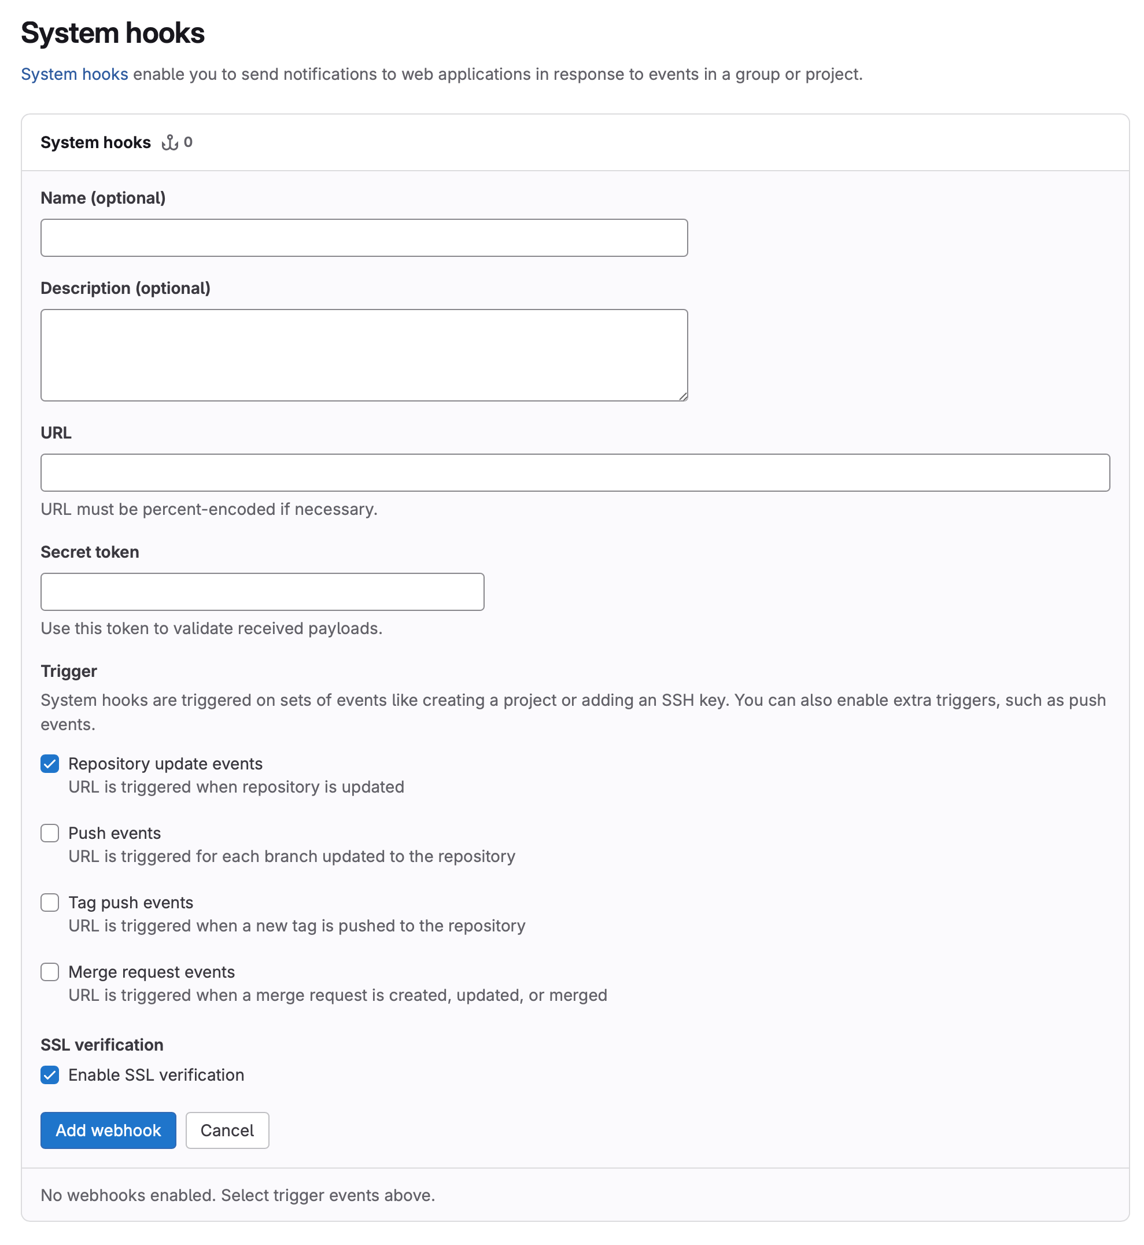This screenshot has width=1144, height=1245.
Task: Click the URL input field
Action: [574, 473]
